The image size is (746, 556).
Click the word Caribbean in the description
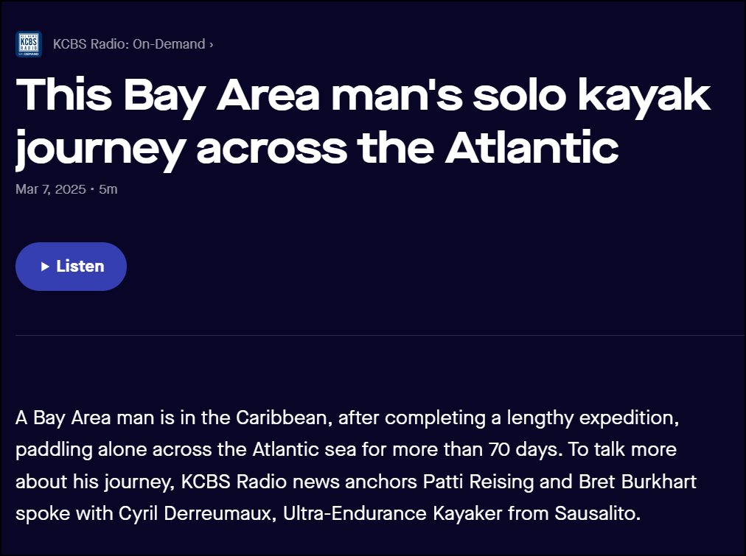click(x=282, y=418)
